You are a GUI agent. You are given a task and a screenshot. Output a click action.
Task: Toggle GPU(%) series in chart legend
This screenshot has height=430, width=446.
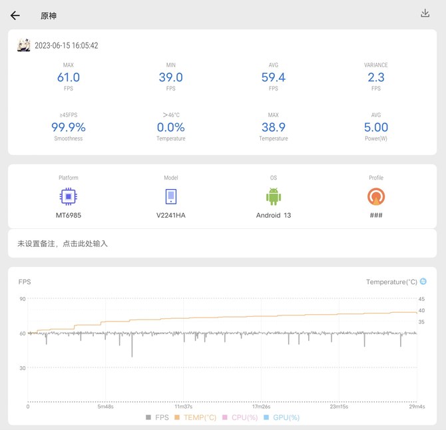282,417
